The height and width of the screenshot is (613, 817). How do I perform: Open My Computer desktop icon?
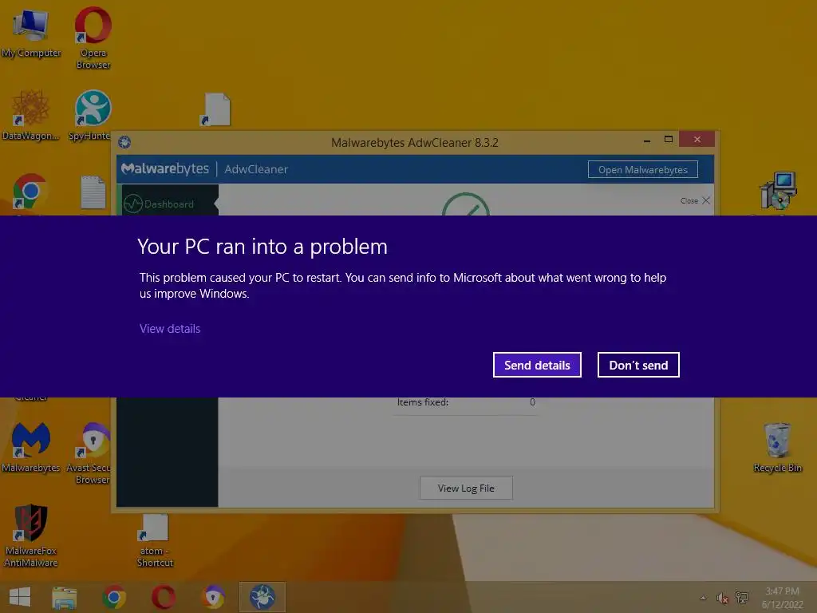(31, 34)
